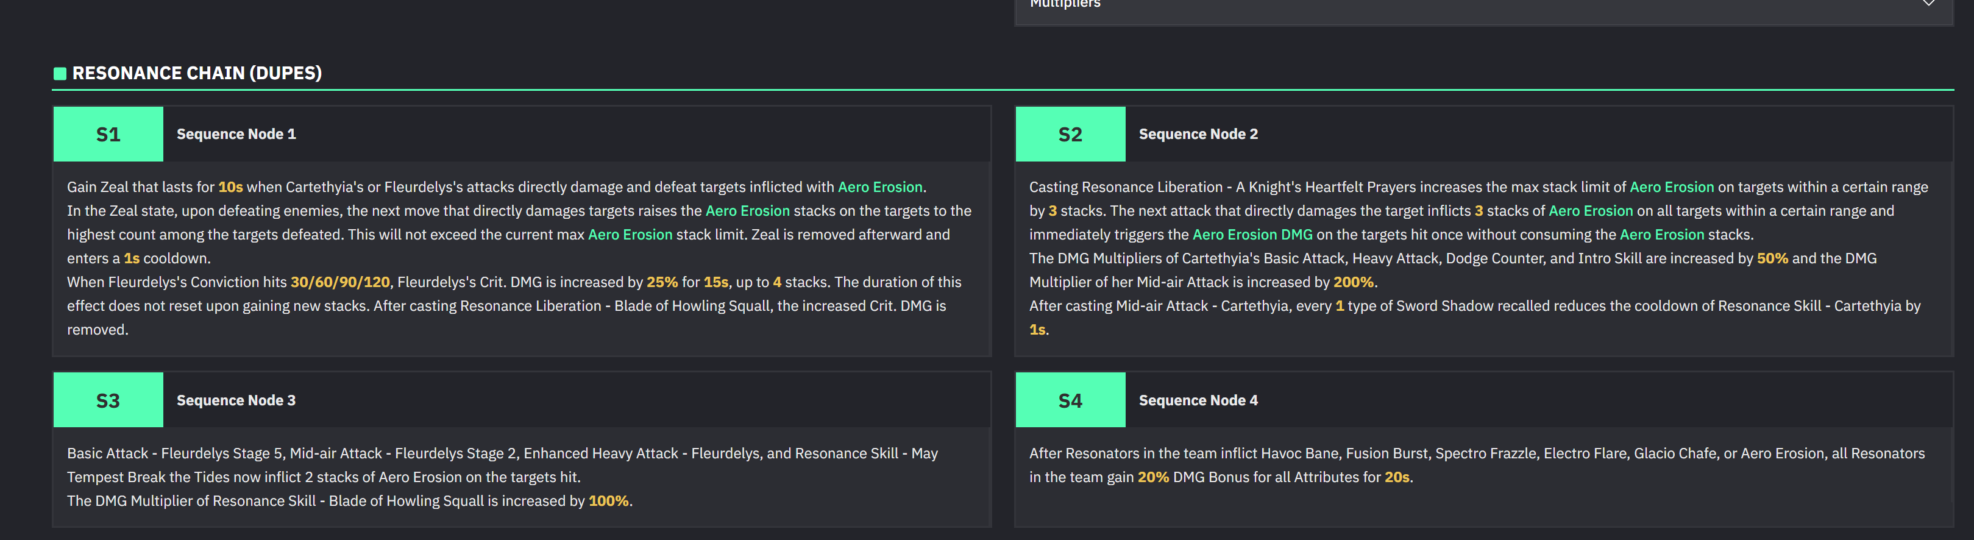Click the green square beside Resonance Chain heading
The image size is (1974, 540).
coord(60,74)
